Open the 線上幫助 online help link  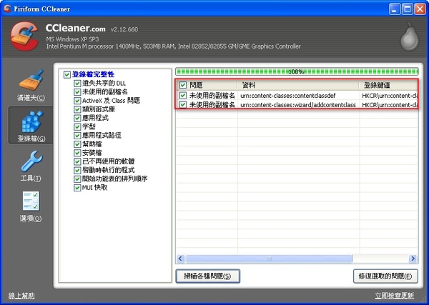pyautogui.click(x=21, y=296)
